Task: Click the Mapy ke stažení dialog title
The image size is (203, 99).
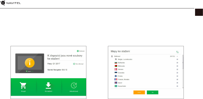Action: coord(120,52)
